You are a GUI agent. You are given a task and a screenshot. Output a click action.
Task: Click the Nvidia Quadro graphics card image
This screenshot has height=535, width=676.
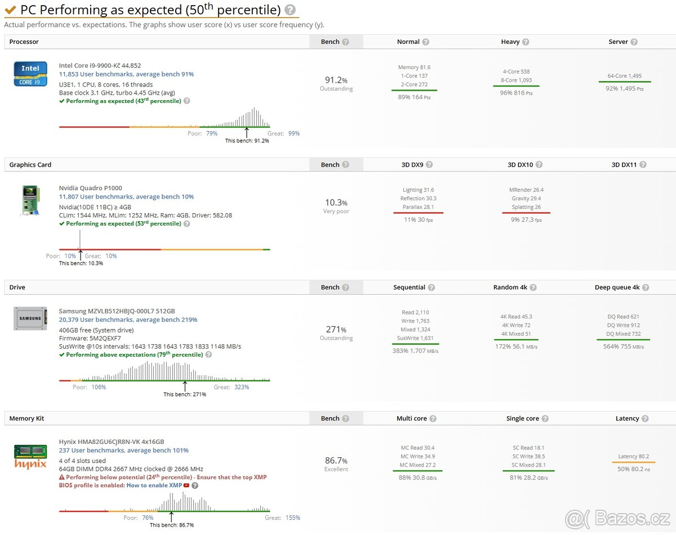coord(30,201)
